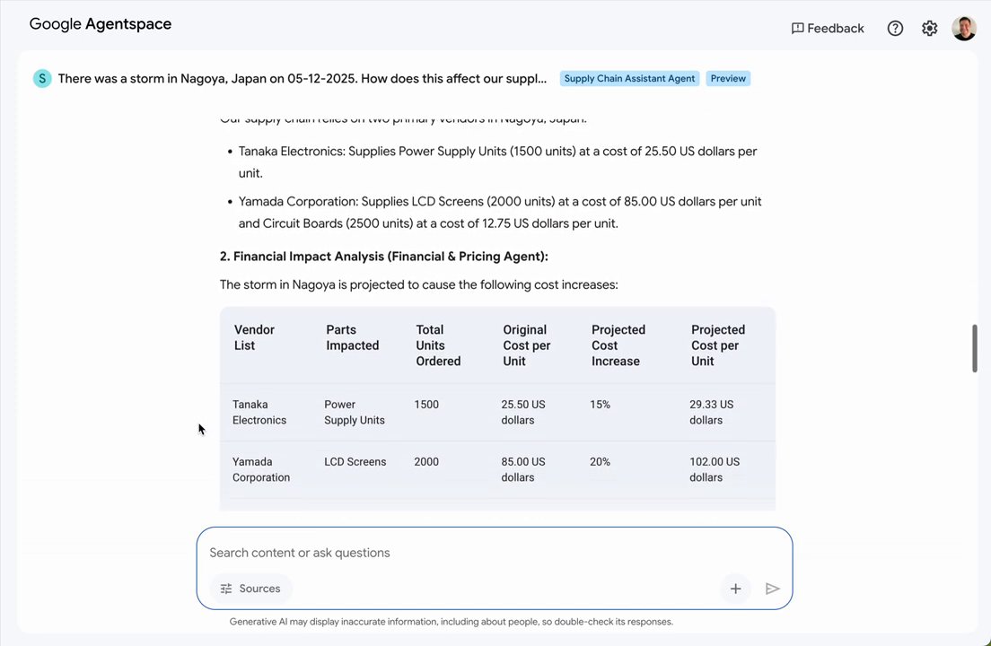
Task: Open the user profile avatar
Action: coord(963,29)
